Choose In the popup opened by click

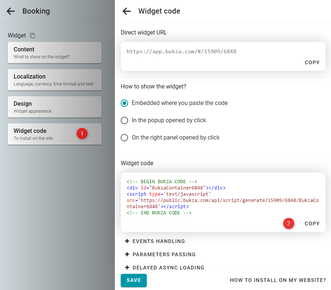coord(125,120)
